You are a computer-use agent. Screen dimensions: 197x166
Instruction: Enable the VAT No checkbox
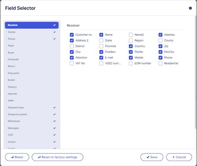(x=72, y=63)
